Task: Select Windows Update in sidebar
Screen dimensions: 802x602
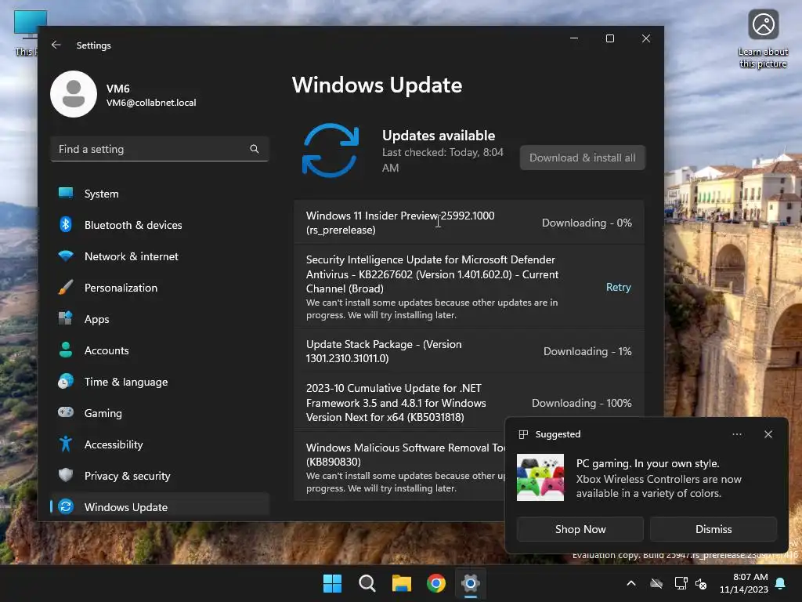Action: 160,507
